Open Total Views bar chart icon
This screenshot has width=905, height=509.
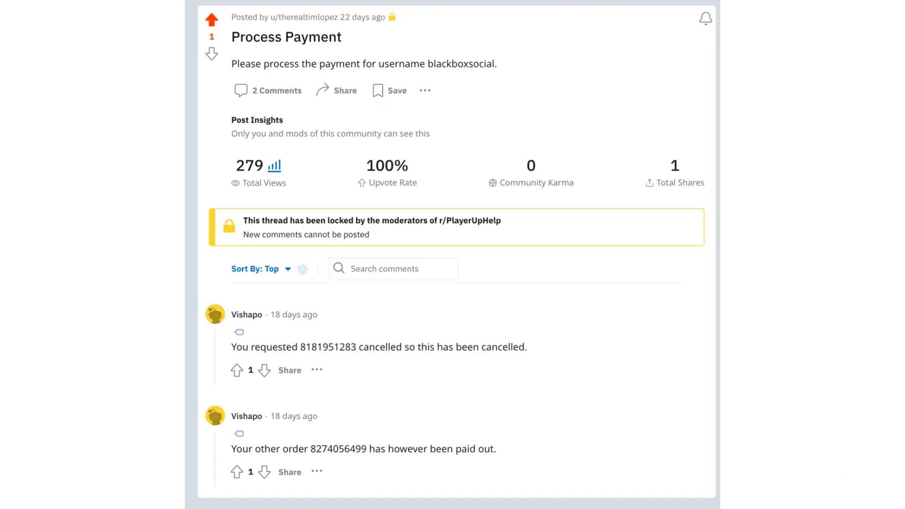coord(274,165)
